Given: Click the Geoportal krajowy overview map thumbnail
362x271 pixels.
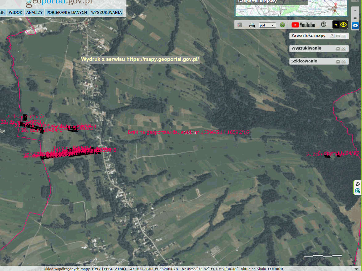Looking at the screenshot, I should click(x=291, y=8).
